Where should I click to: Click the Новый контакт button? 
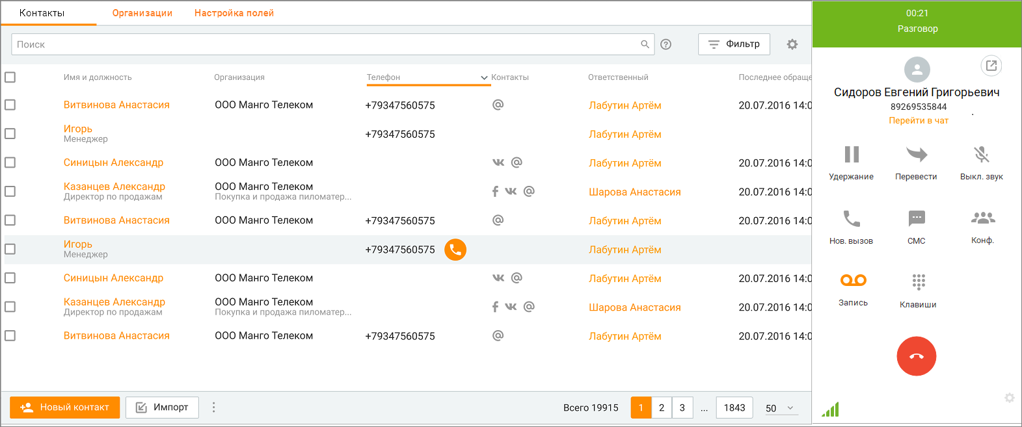pos(64,408)
